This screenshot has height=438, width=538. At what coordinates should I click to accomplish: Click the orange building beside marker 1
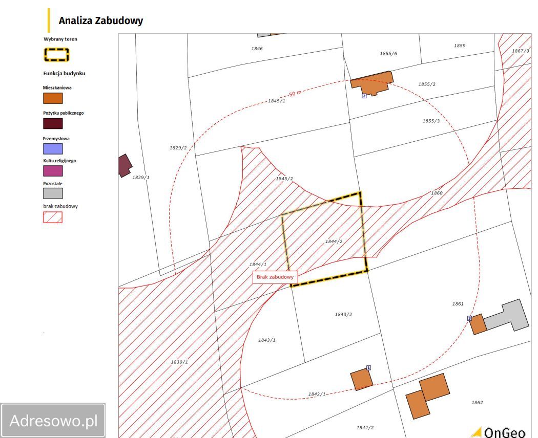tap(361, 379)
